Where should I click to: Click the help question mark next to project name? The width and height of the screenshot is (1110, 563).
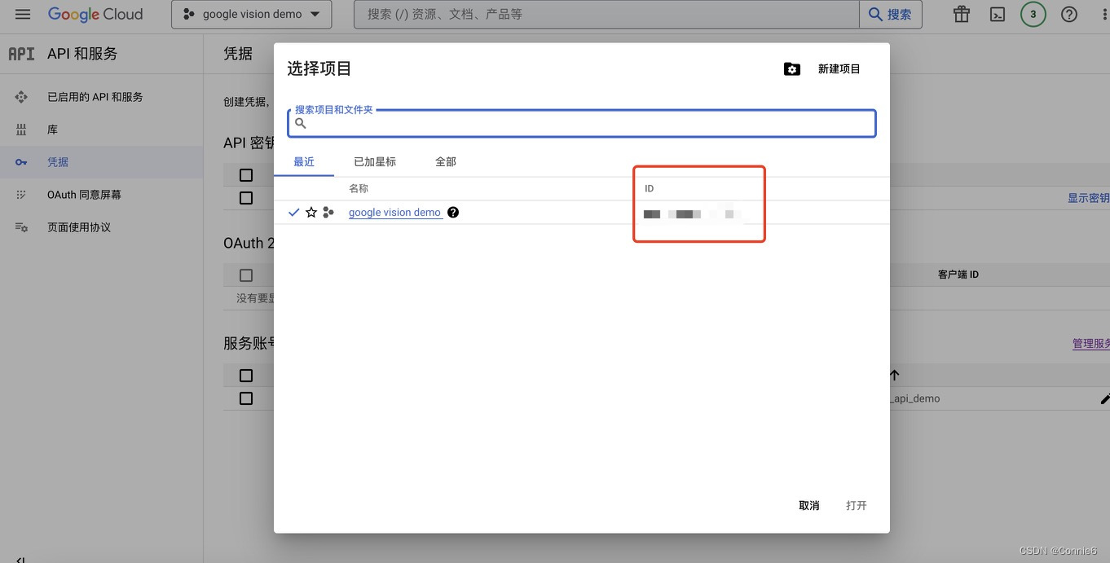click(453, 212)
